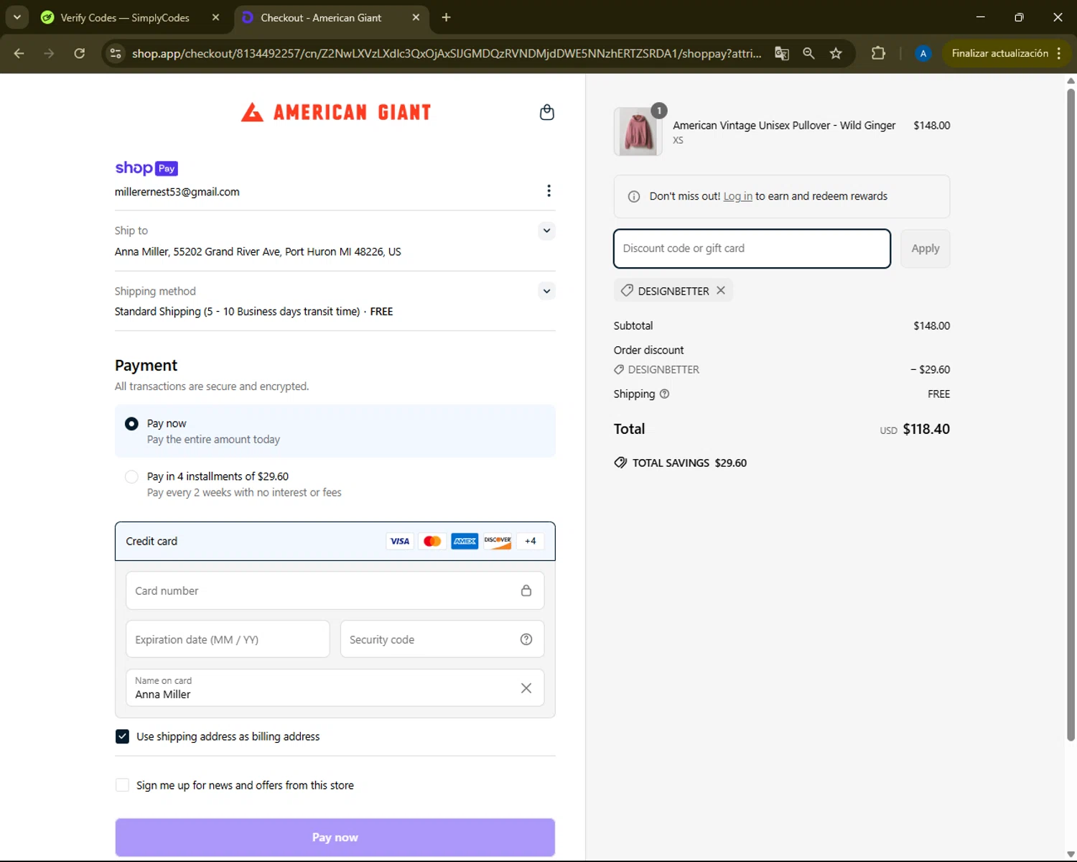Expand the Ship to address section
The width and height of the screenshot is (1077, 862).
click(x=546, y=231)
